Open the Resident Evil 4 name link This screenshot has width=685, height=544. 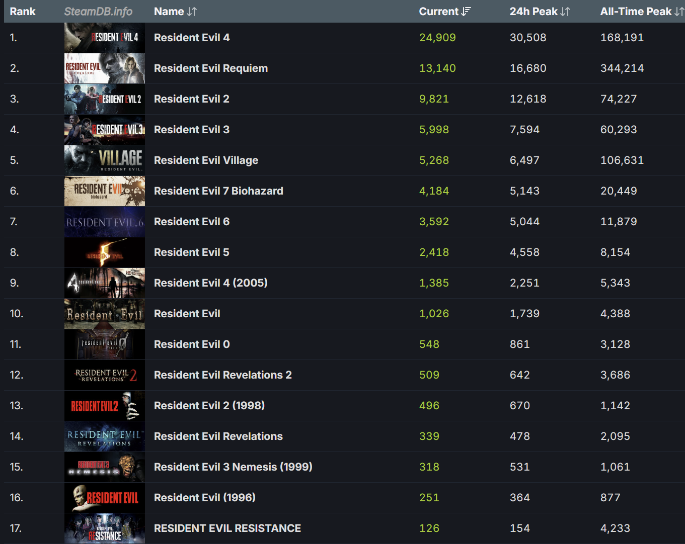tap(192, 38)
